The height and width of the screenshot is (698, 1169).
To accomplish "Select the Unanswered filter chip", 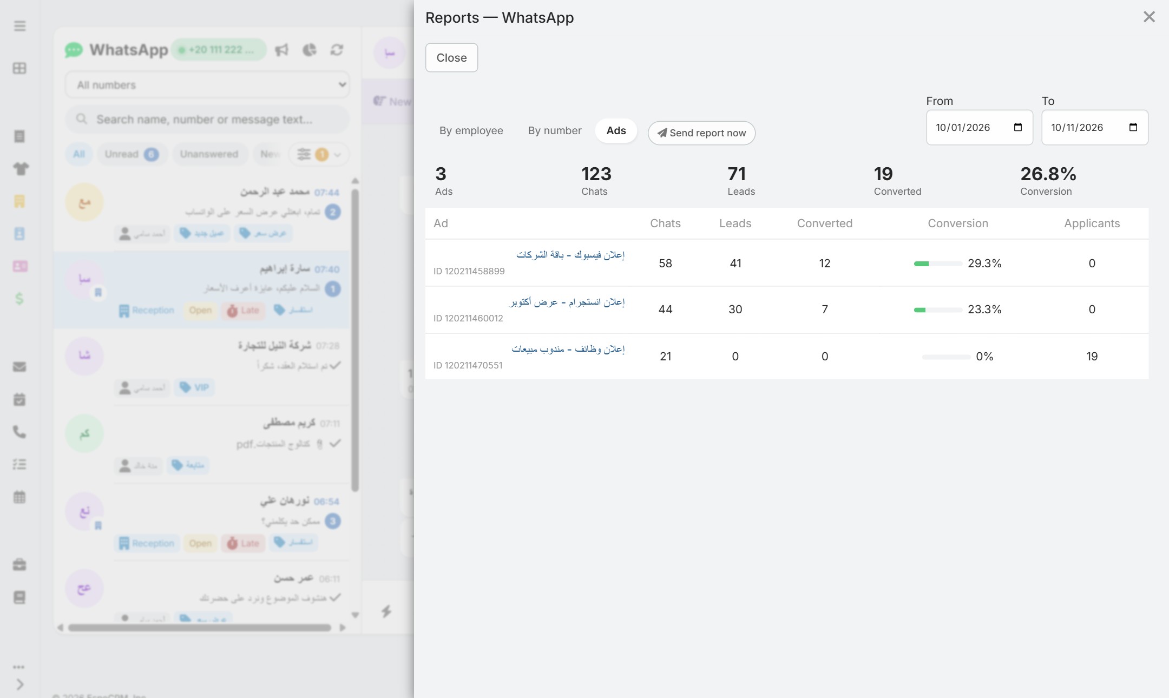I will coord(209,154).
